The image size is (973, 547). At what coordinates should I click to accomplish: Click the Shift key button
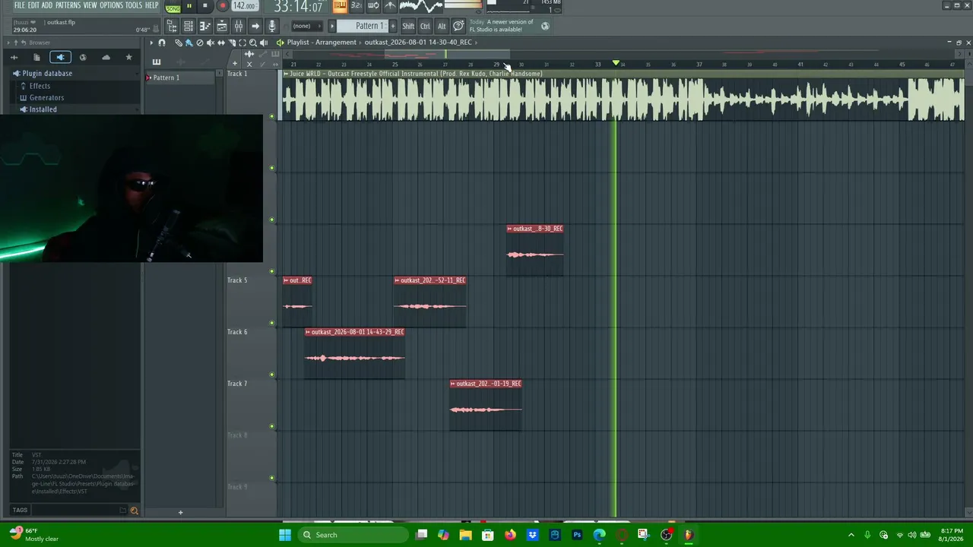tap(408, 26)
